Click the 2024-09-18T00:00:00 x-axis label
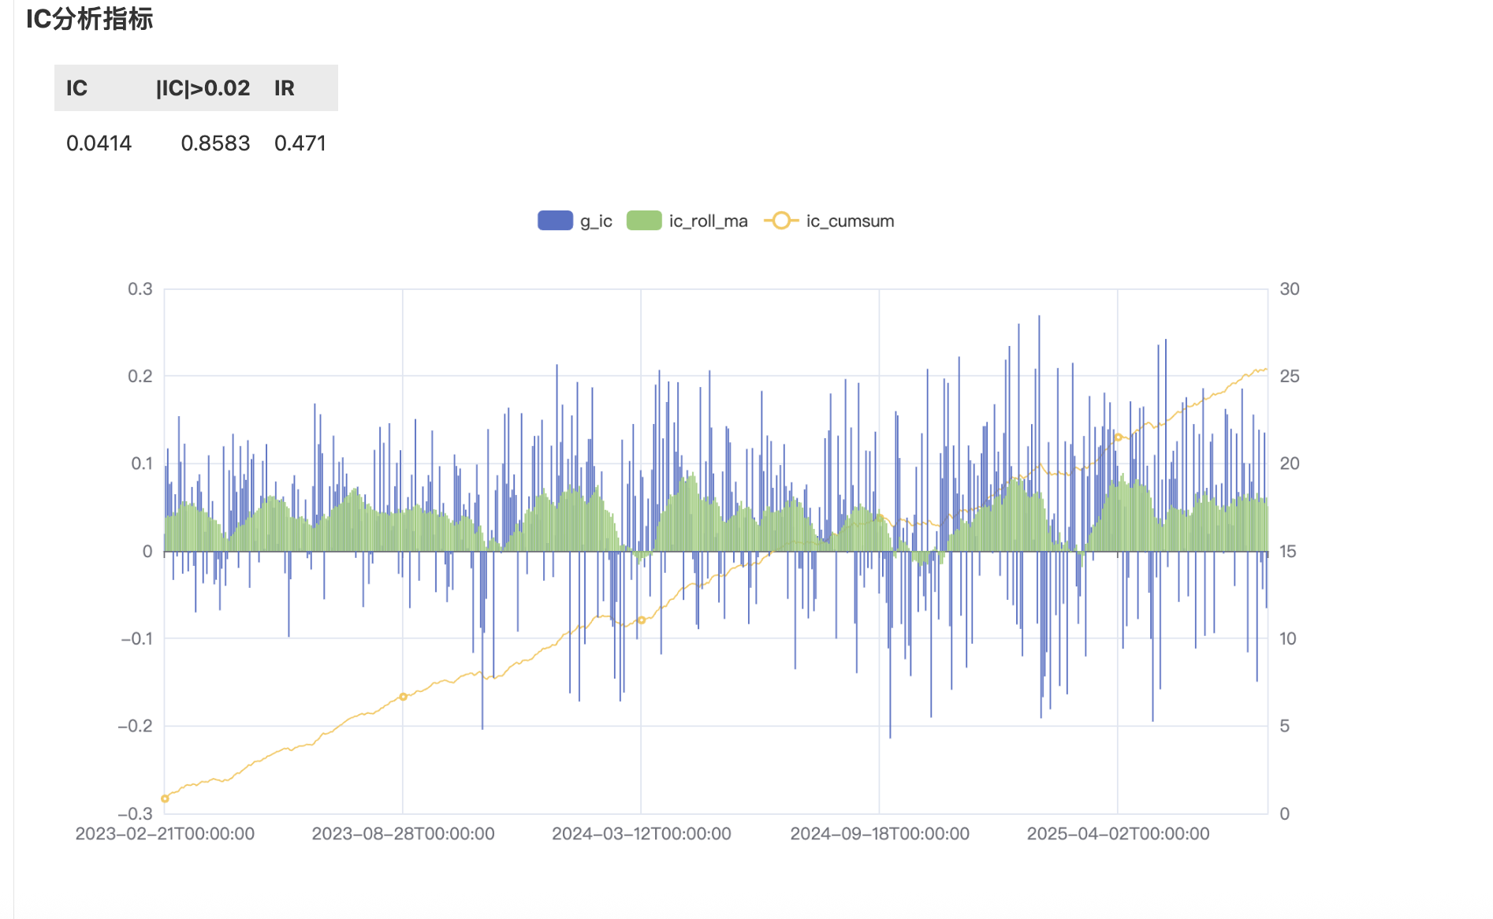 [x=880, y=834]
